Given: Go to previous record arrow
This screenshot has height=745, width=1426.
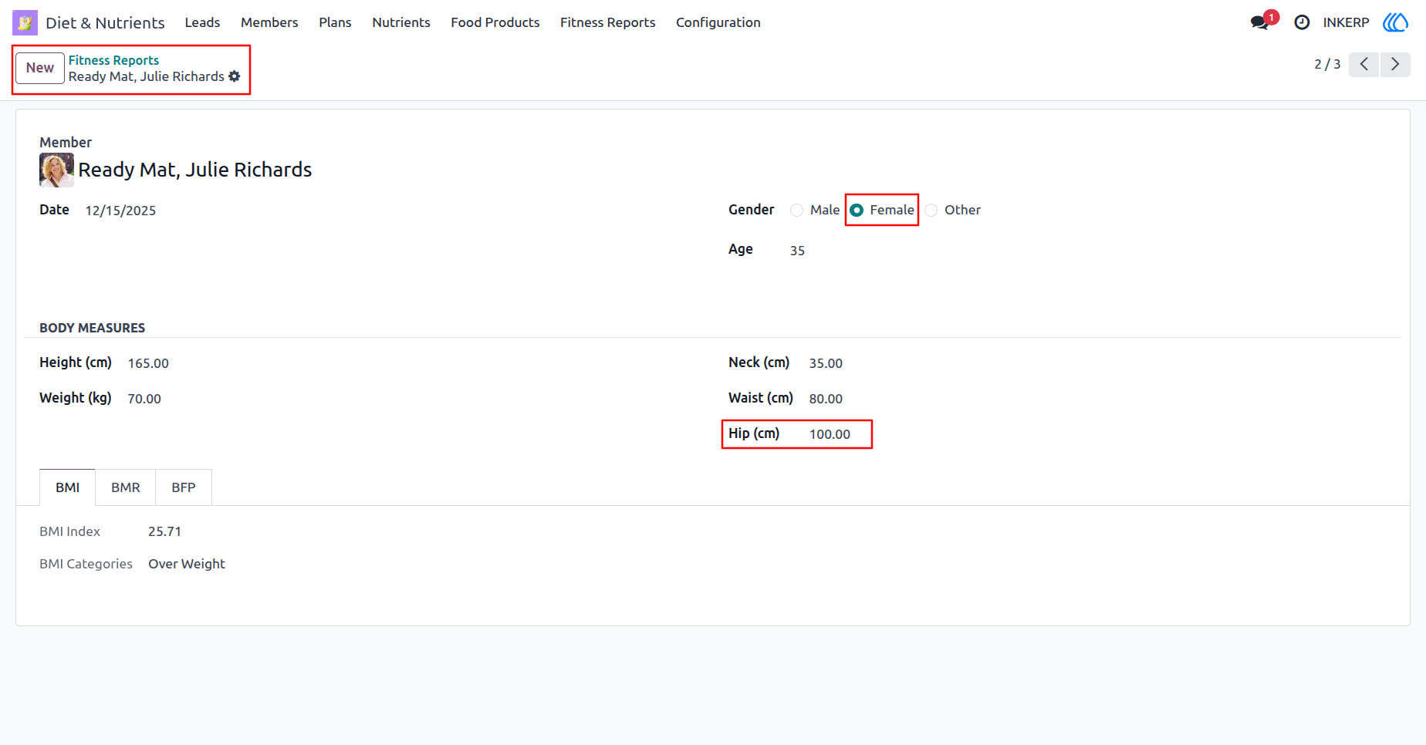Looking at the screenshot, I should [x=1364, y=64].
